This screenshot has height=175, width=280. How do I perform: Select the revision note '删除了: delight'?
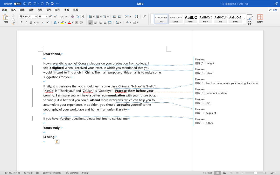coord(205,64)
